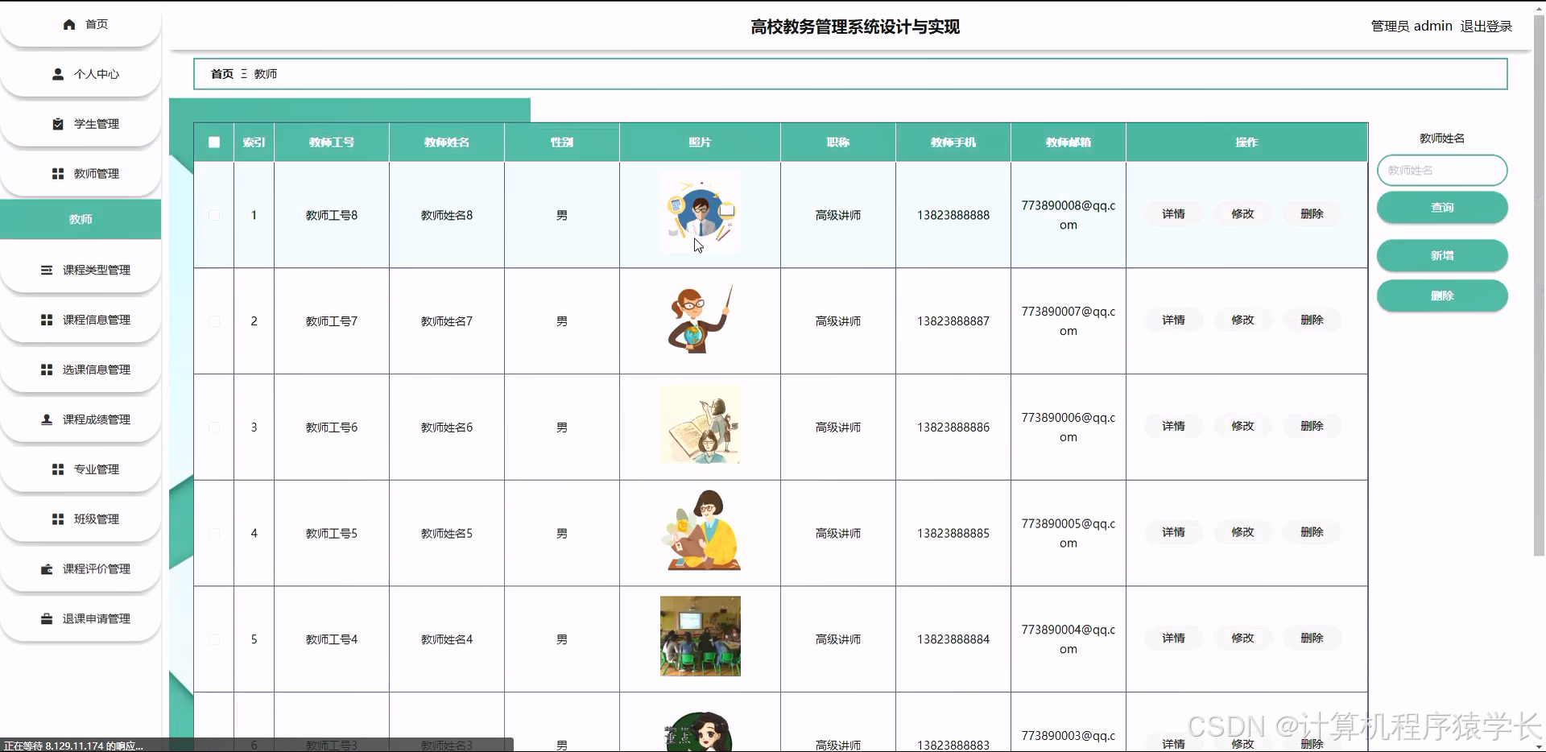Check the checkbox beside 教师姓名6
Image resolution: width=1546 pixels, height=752 pixels.
[214, 427]
